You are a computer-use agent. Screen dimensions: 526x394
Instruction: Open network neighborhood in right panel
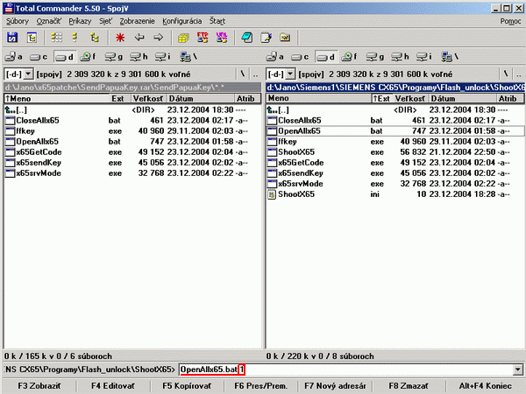(x=450, y=57)
